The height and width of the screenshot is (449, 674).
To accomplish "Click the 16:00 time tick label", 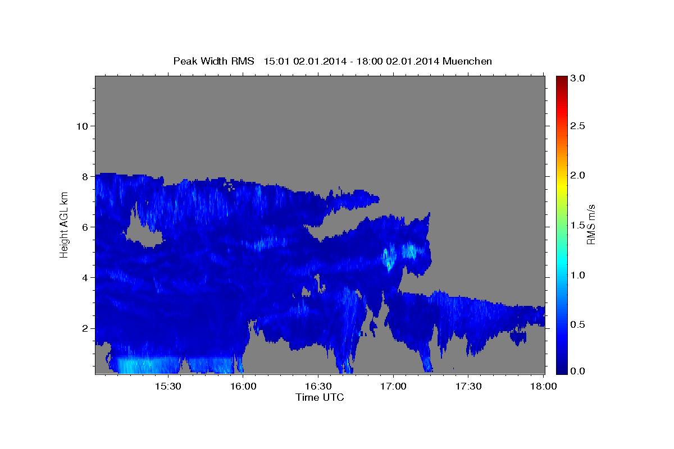I will pyautogui.click(x=243, y=387).
